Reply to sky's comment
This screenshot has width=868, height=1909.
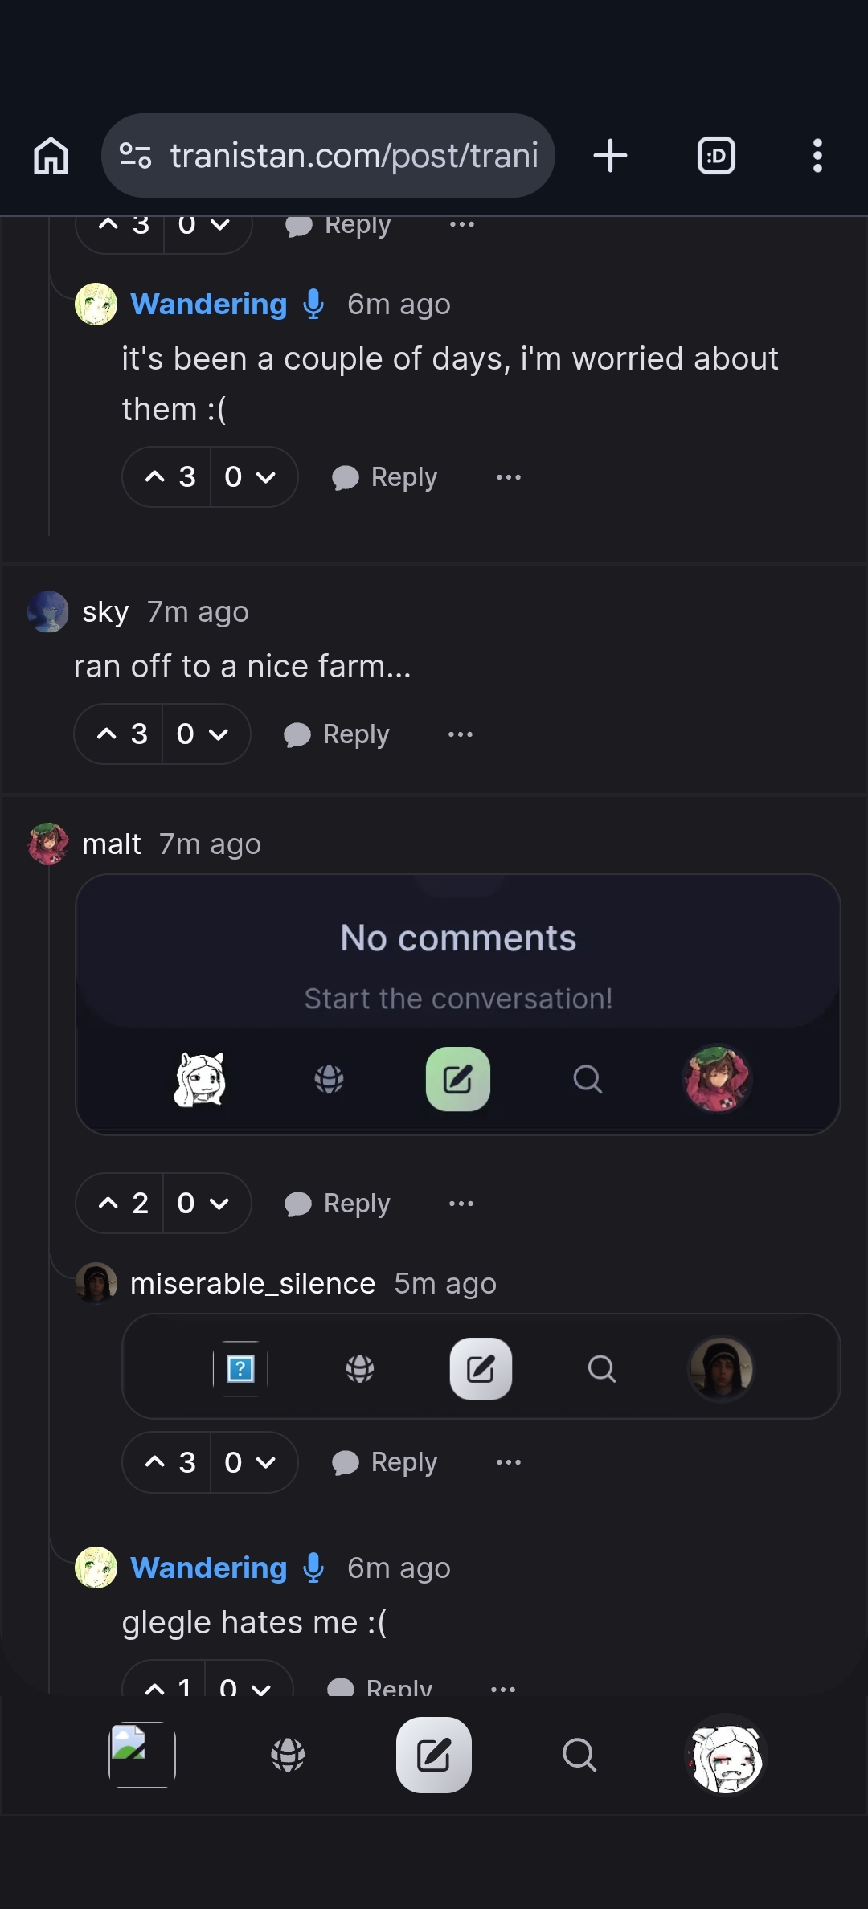338,734
